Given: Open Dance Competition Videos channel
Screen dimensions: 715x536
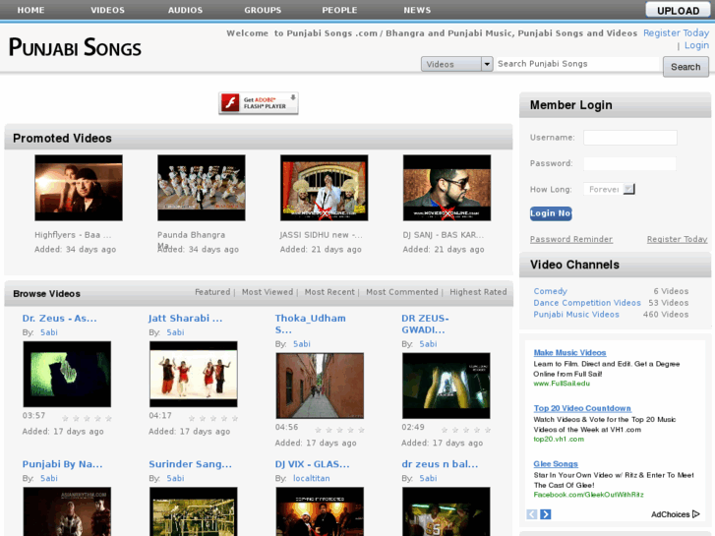Looking at the screenshot, I should point(587,303).
